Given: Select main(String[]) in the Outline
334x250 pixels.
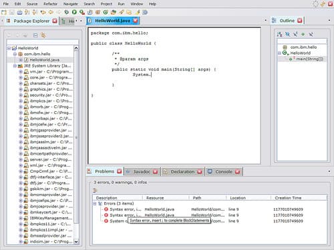Looking at the screenshot, I should tap(309, 59).
